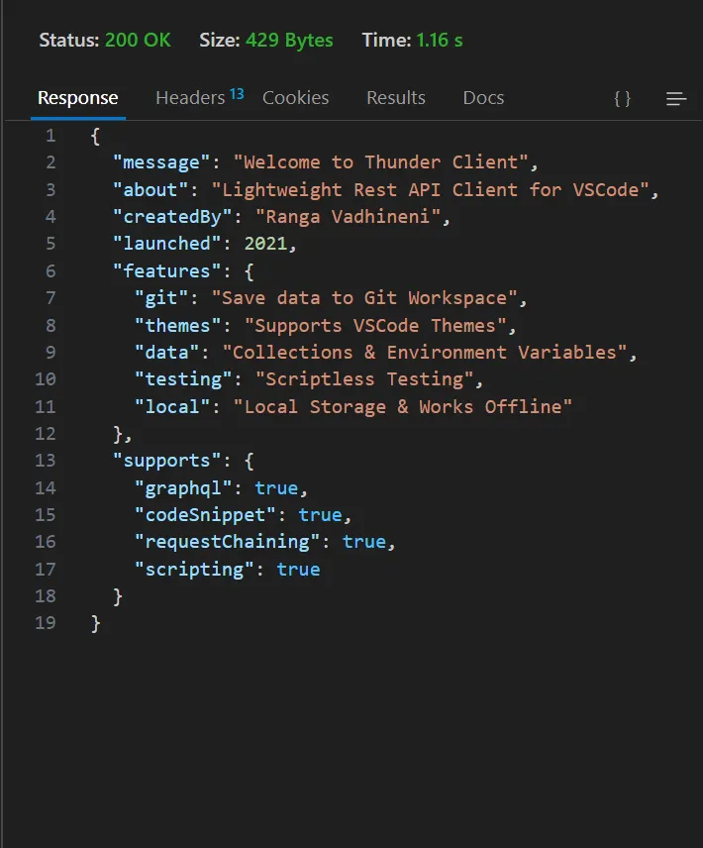Click the closing brace on line 18
The height and width of the screenshot is (848, 703).
(117, 596)
